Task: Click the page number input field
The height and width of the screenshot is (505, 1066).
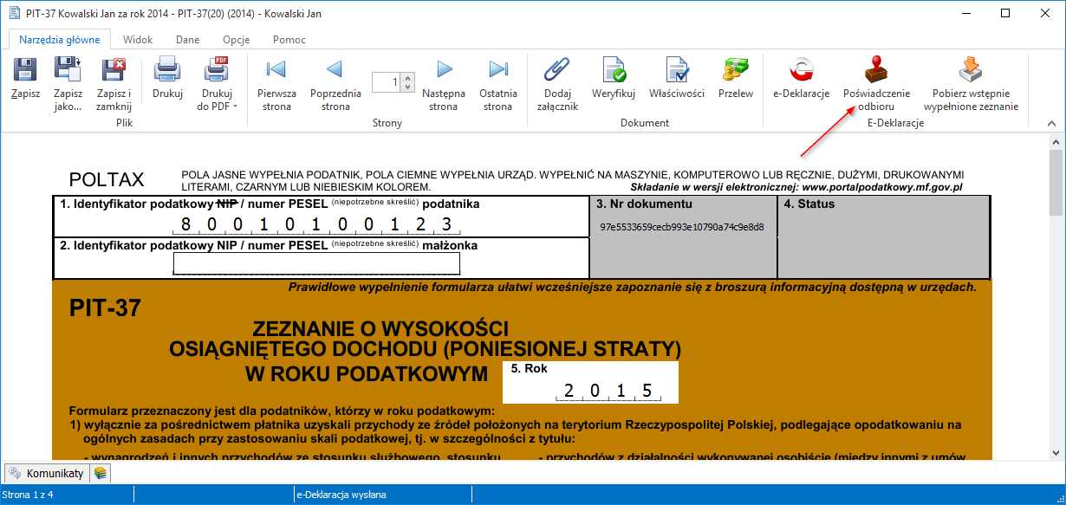Action: pos(387,82)
